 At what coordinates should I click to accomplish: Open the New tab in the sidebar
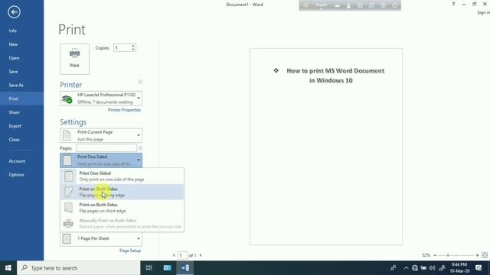coord(22,44)
